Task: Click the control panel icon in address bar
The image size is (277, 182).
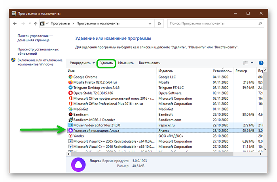Action: pos(42,23)
